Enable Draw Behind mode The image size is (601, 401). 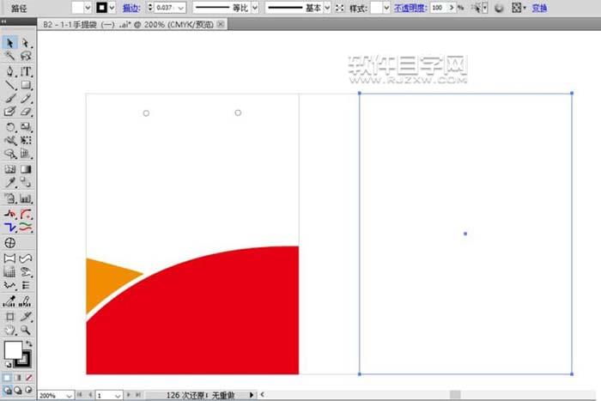(x=18, y=390)
